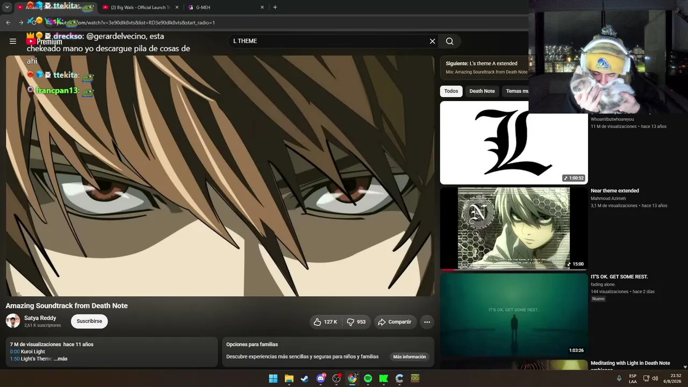Click the microphone tray icon
This screenshot has width=688, height=387.
point(619,378)
